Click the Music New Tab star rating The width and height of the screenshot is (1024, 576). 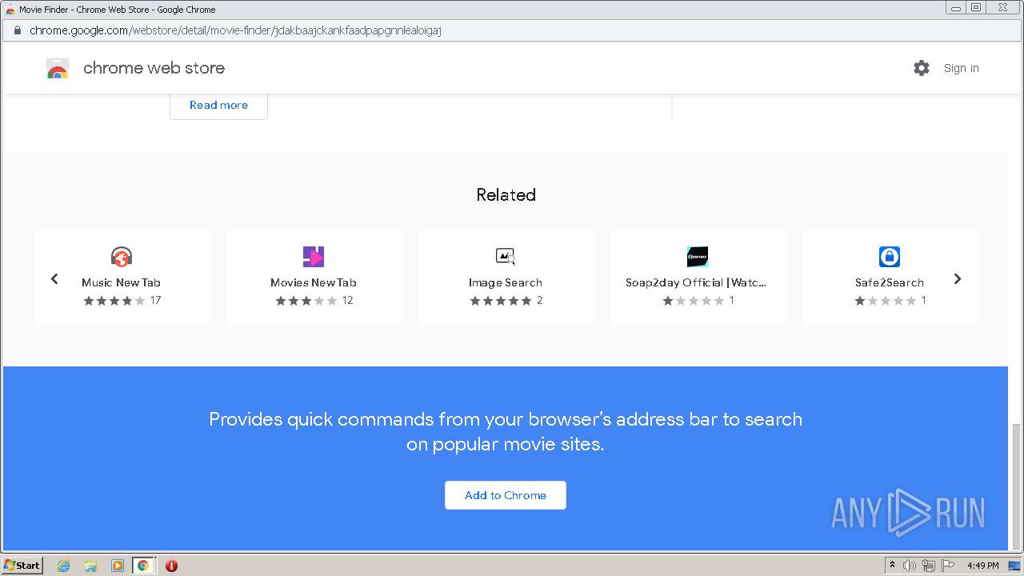click(x=114, y=301)
